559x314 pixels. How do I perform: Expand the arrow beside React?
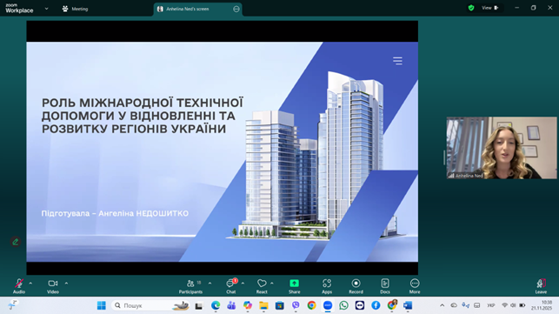(272, 284)
